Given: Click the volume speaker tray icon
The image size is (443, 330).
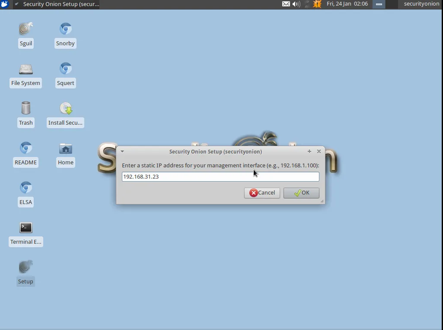Looking at the screenshot, I should pyautogui.click(x=296, y=4).
